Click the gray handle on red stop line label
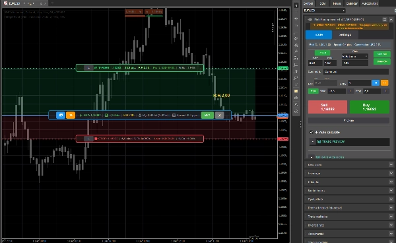 [x=88, y=139]
